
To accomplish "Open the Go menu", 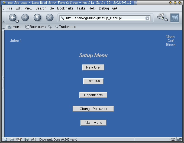I will coord(52,8).
